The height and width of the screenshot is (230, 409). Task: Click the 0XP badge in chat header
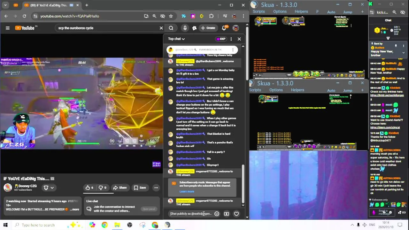(x=221, y=39)
